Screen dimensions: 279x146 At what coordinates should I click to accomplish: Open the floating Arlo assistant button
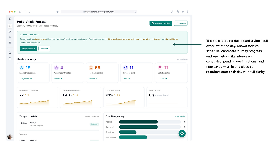click(x=182, y=133)
